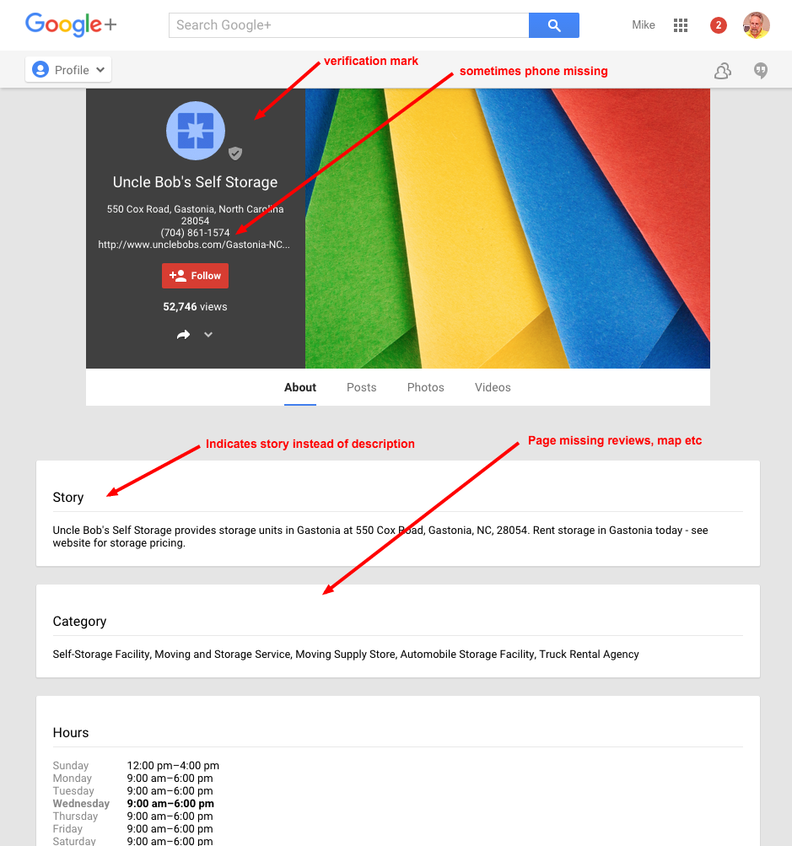Click the Friday hours row

(132, 829)
